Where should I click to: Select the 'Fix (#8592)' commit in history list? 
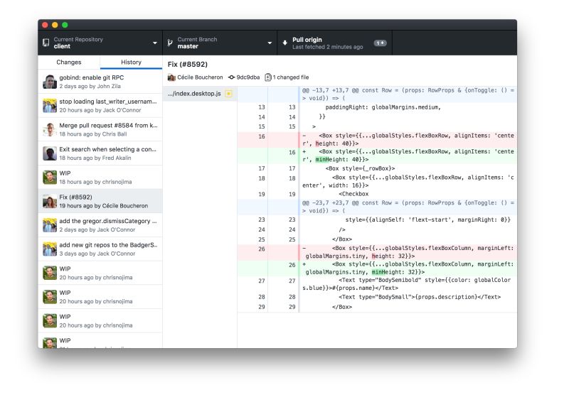100,201
